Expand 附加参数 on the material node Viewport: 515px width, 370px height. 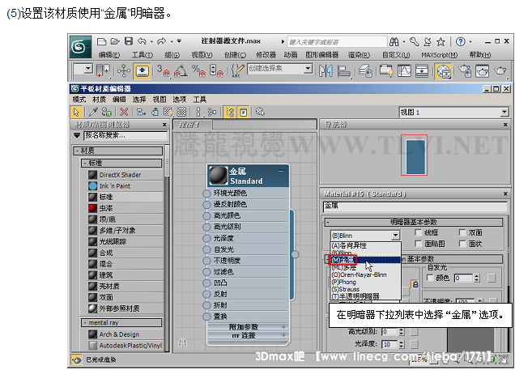point(283,327)
